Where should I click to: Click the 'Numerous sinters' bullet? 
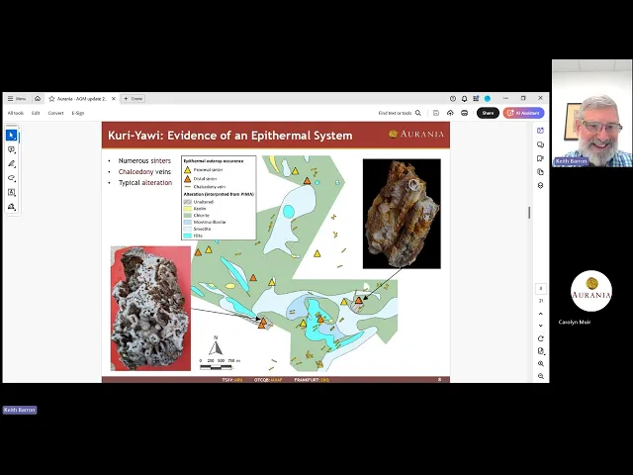[x=144, y=160]
